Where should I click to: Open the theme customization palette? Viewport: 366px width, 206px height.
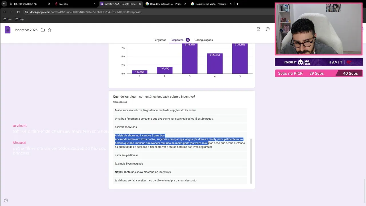[x=268, y=29]
